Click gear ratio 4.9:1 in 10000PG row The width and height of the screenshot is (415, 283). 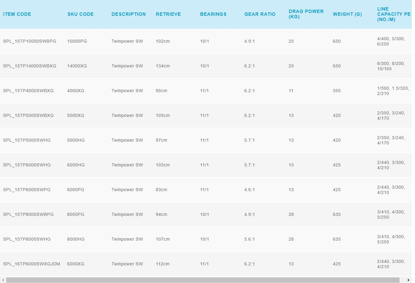tap(250, 41)
